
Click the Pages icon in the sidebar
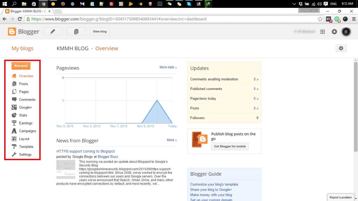(x=14, y=92)
